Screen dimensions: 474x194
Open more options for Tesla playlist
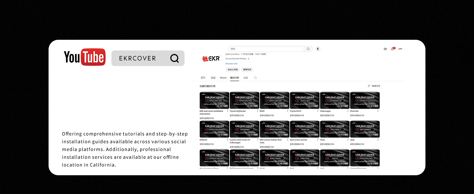pyautogui.click(x=348, y=140)
